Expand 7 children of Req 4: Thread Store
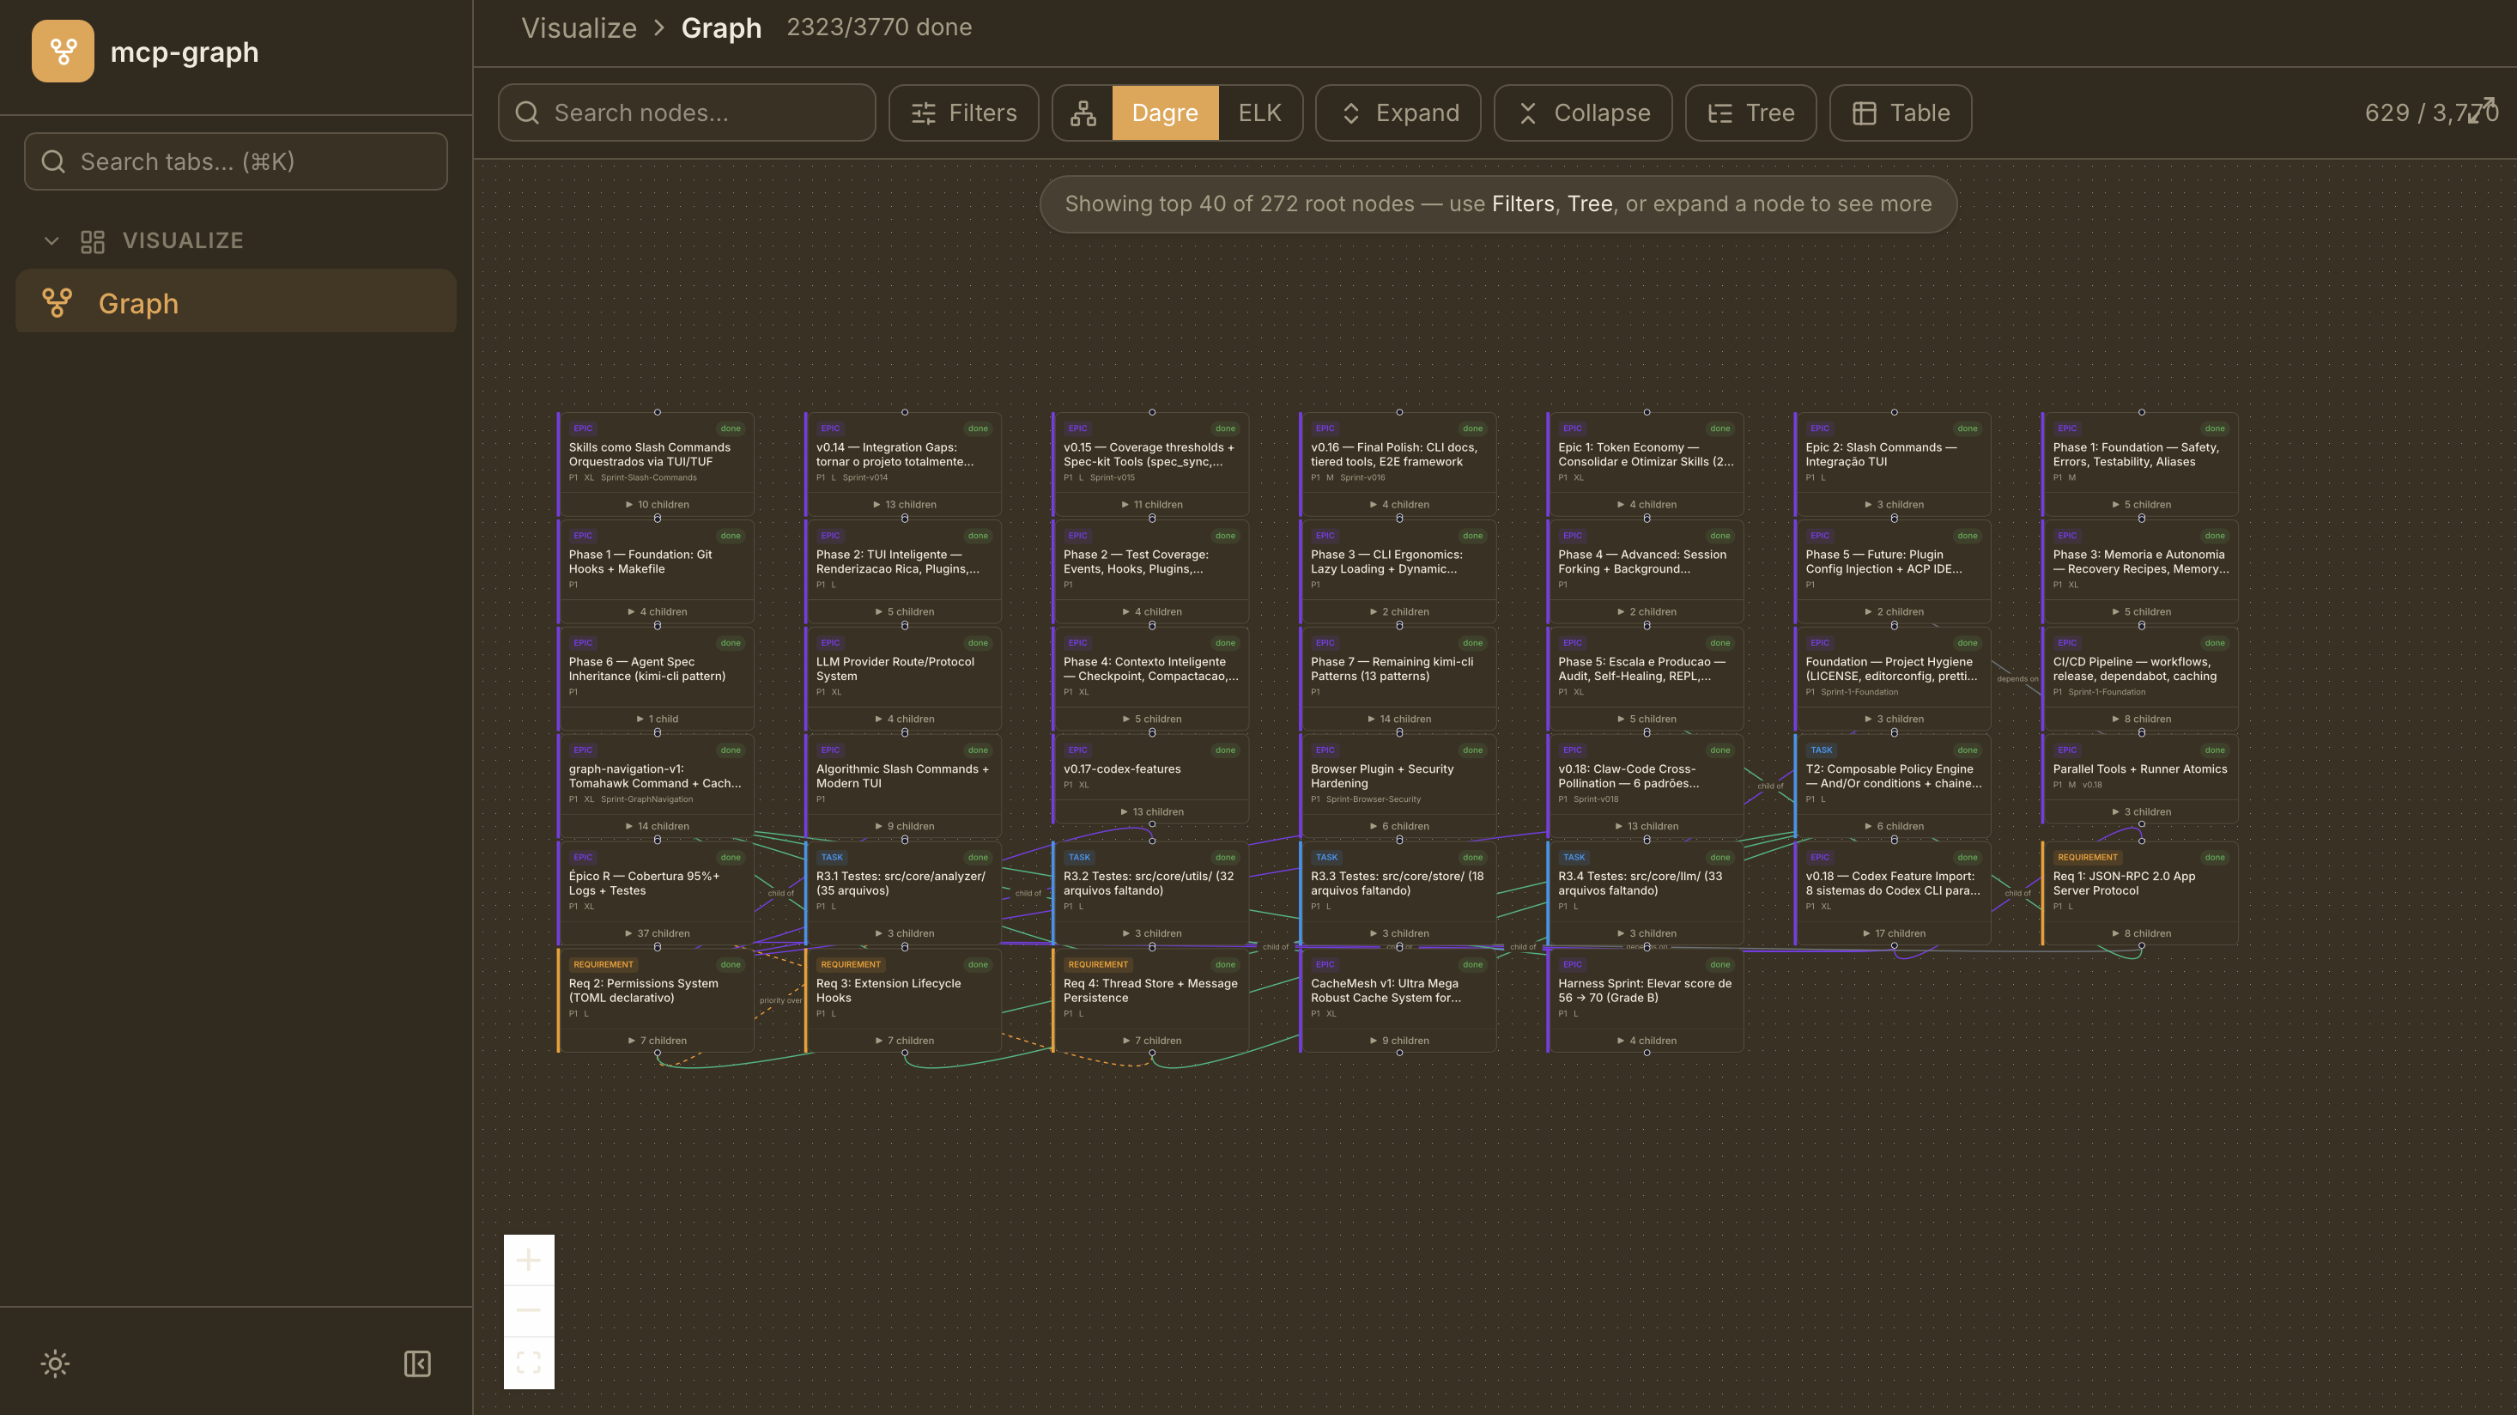2517x1415 pixels. click(x=1151, y=1041)
